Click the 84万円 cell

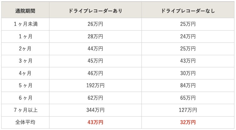point(188,85)
